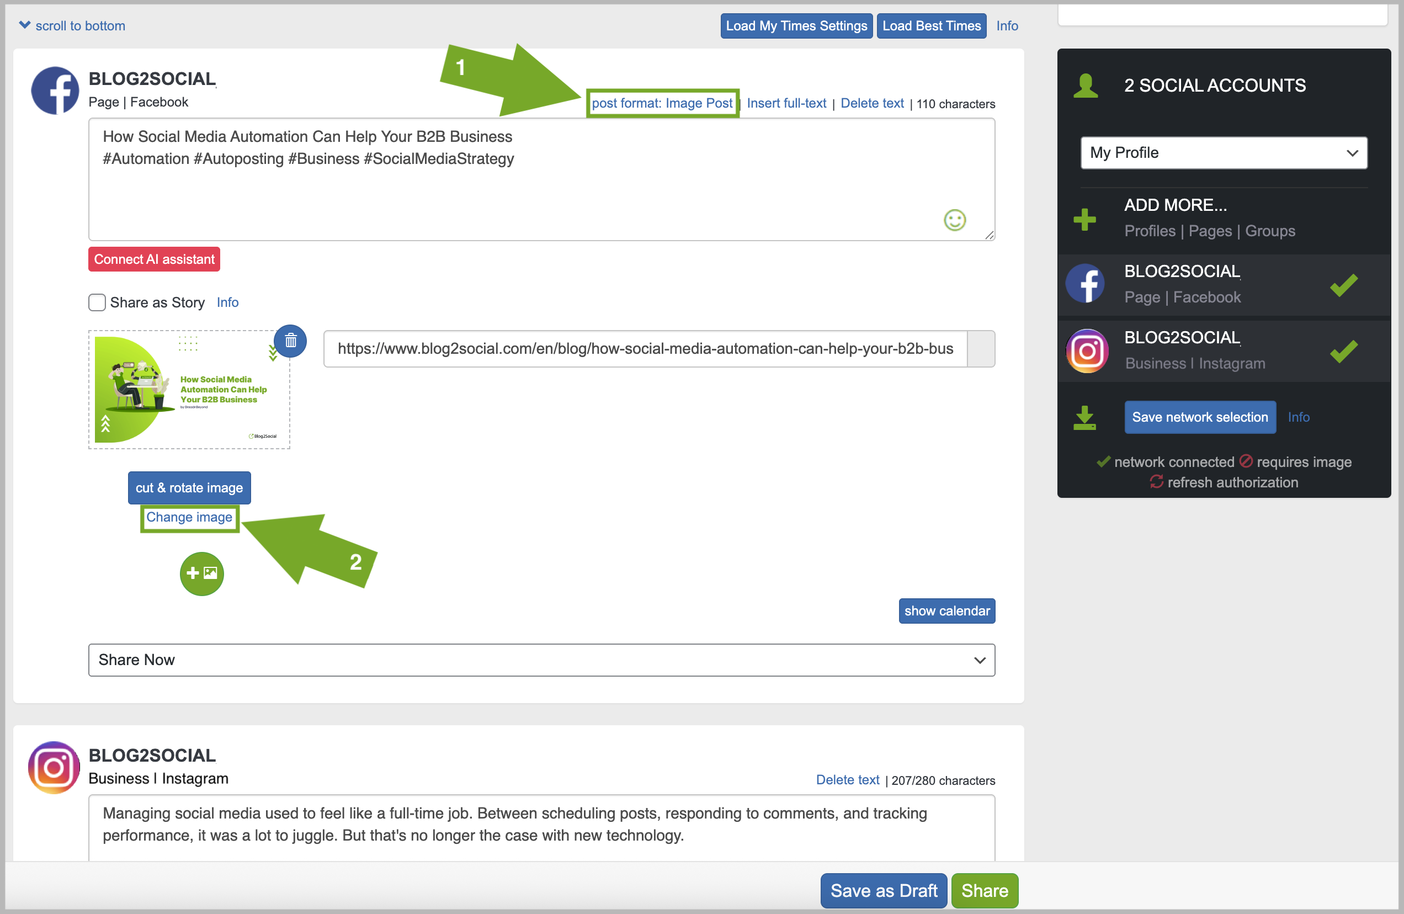Open Info link beside Save network selection
This screenshot has height=914, width=1404.
1299,417
